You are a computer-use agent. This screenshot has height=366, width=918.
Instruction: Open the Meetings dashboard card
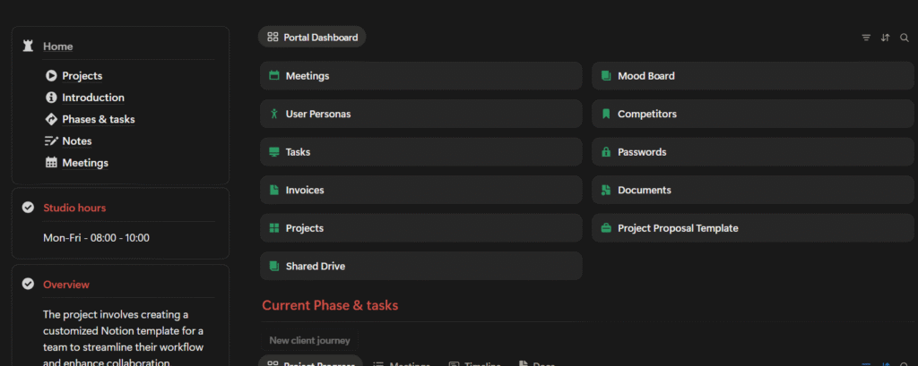point(421,75)
